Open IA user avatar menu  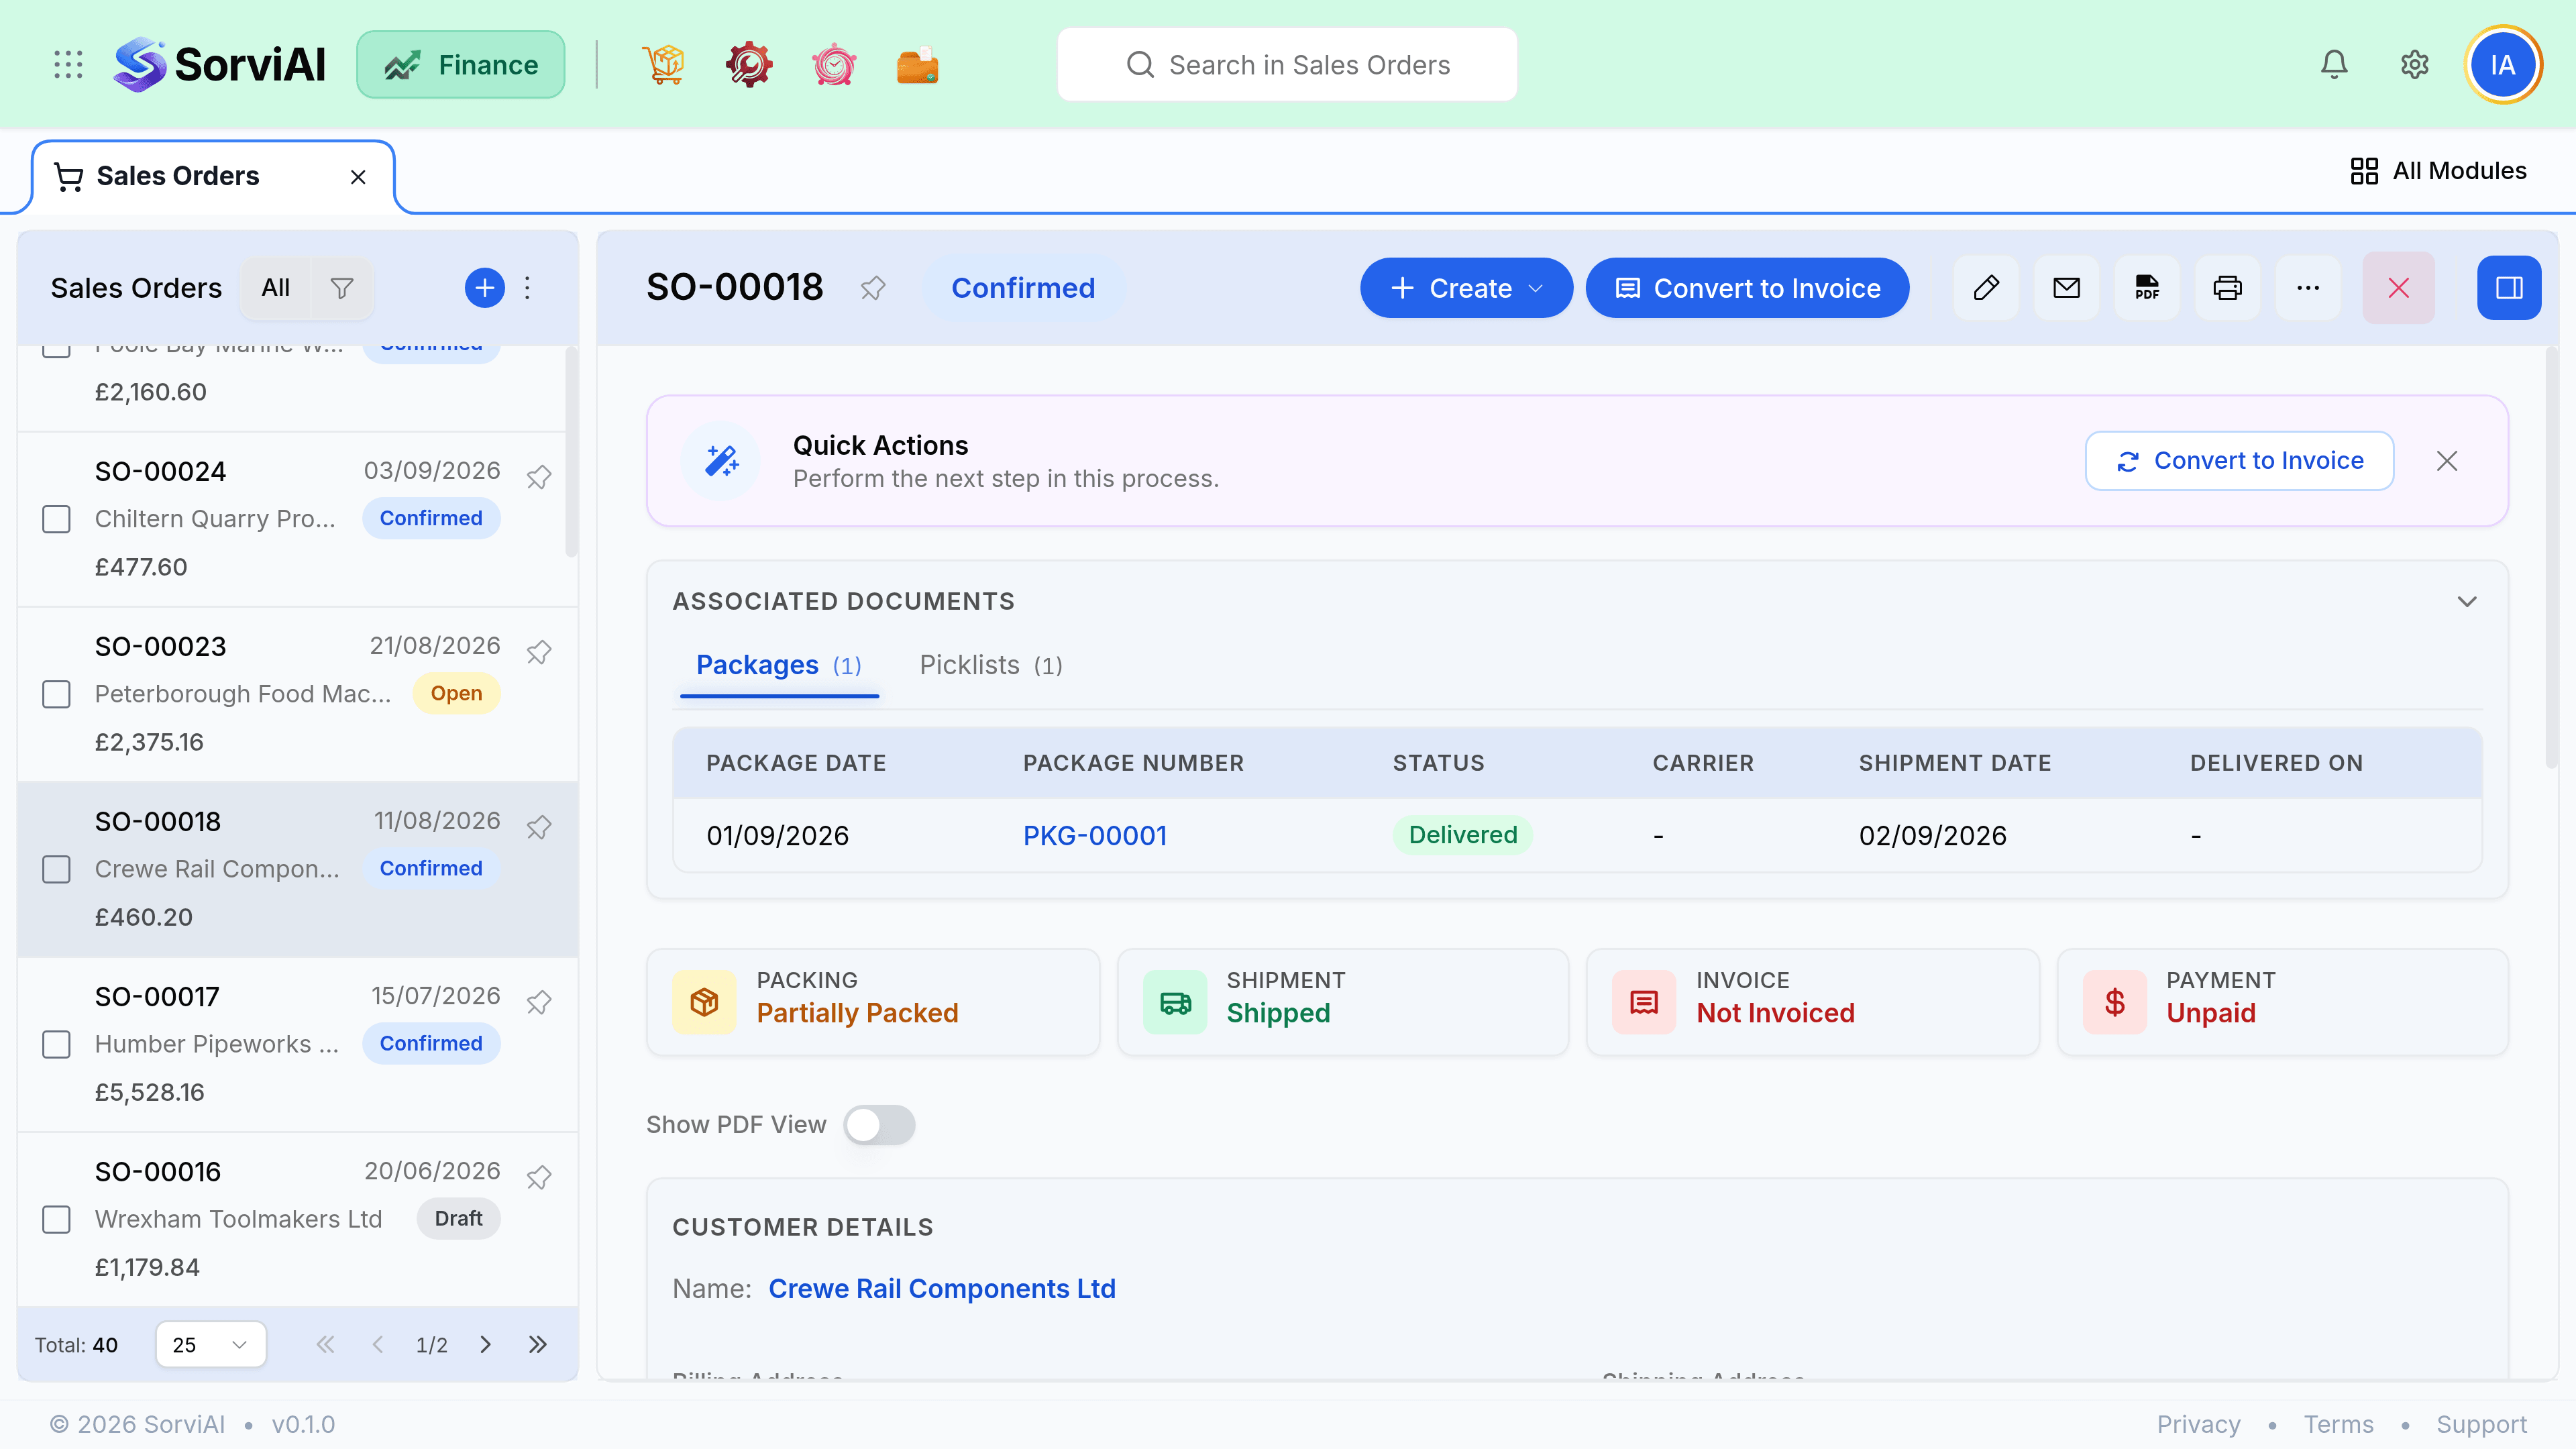tap(2503, 65)
